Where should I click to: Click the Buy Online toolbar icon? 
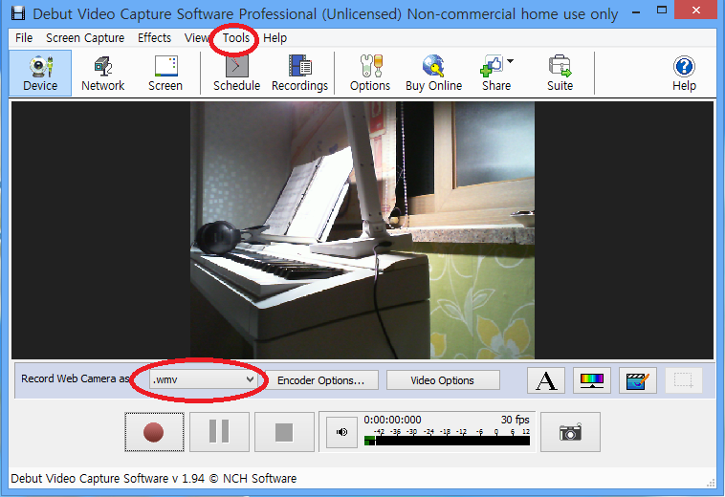(x=433, y=74)
